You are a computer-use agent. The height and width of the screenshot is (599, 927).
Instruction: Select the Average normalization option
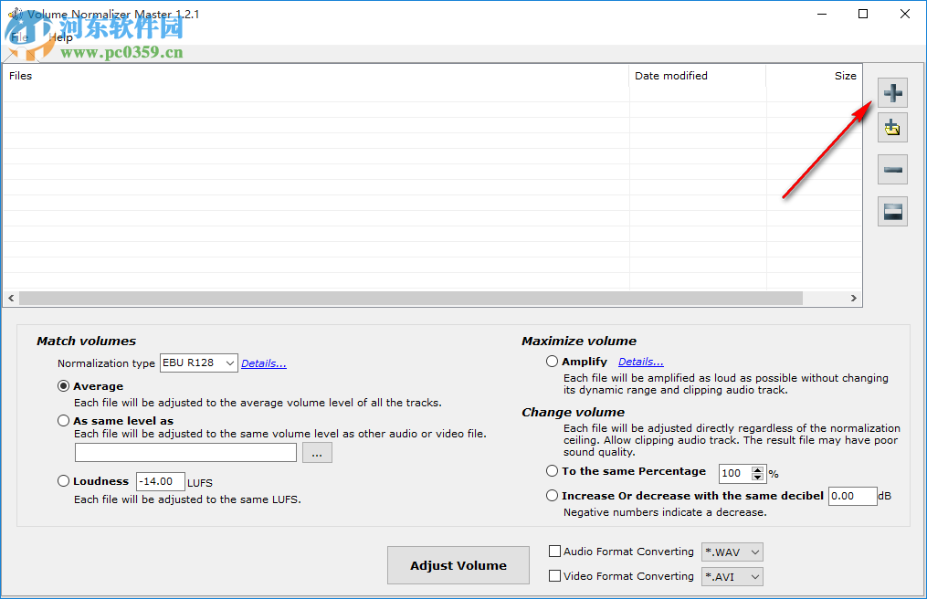(x=63, y=385)
